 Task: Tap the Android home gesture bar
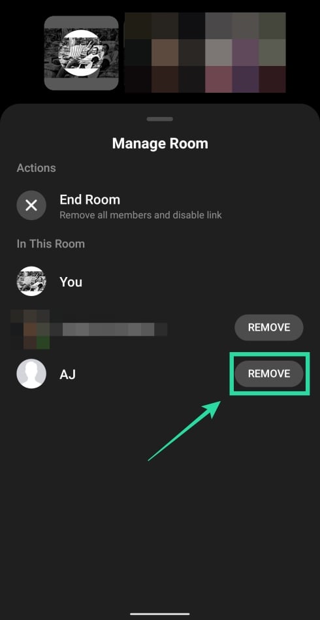coord(160,613)
